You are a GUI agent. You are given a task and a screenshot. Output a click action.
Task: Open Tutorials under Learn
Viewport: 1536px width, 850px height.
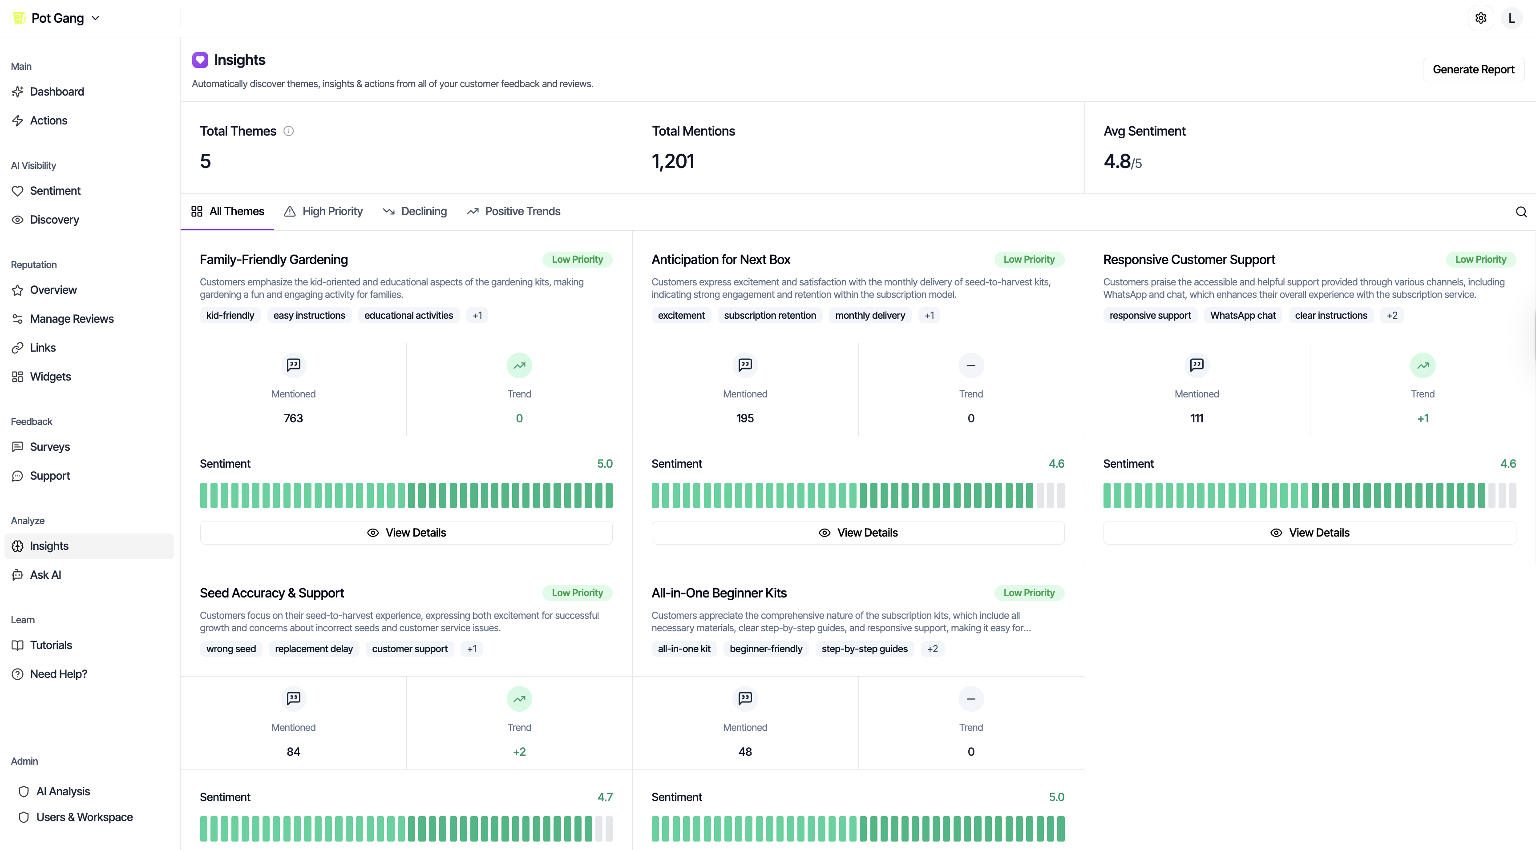[51, 645]
